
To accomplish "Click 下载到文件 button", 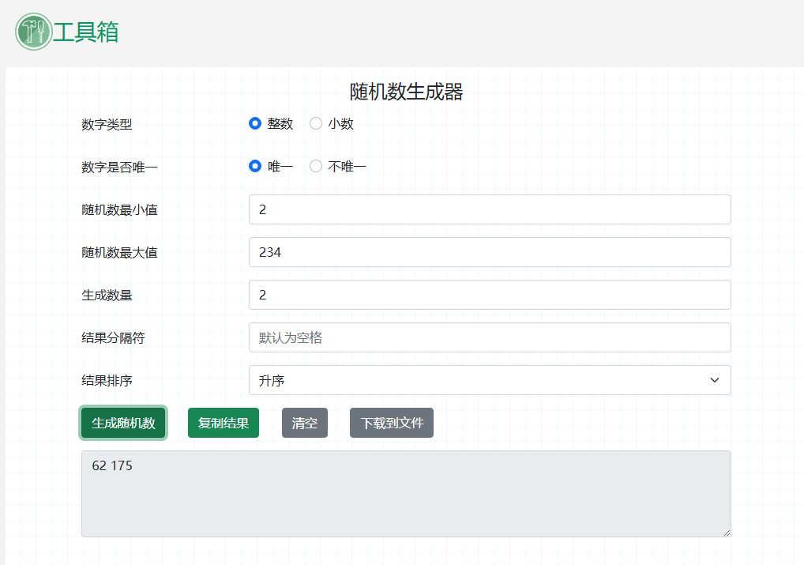I will (392, 423).
